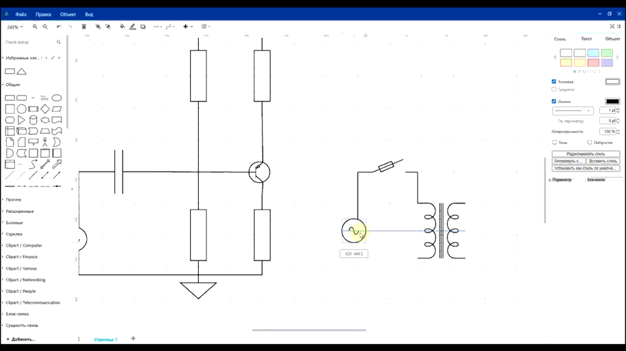This screenshot has height=351, width=626.
Task: Toggle fullscreen icon above the format panel
Action: (x=612, y=27)
